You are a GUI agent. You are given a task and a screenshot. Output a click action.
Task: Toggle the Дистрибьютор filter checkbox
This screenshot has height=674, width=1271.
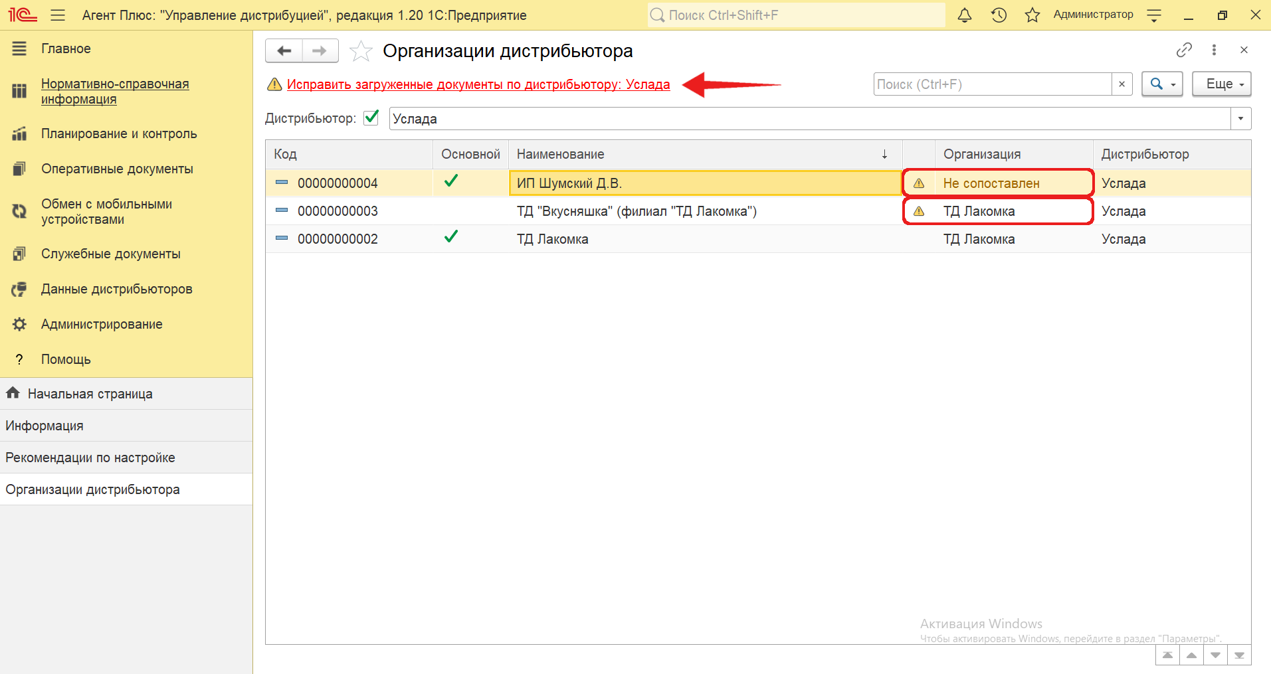pos(371,118)
